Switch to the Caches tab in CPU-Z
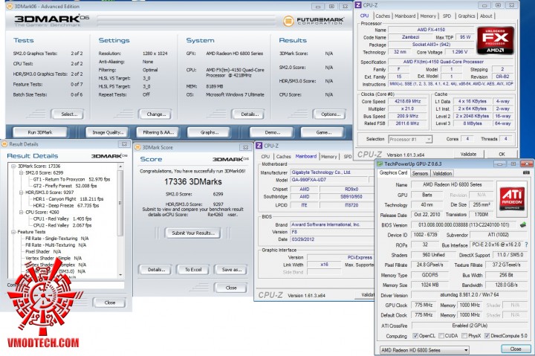This screenshot has width=535, height=356. 383,16
